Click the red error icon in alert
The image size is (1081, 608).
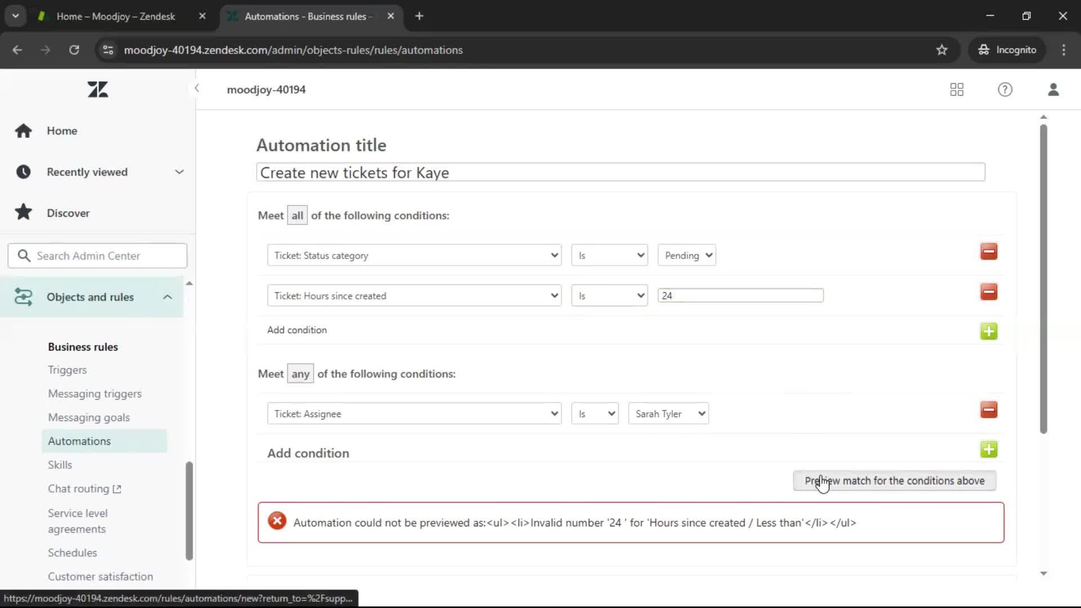[x=277, y=521]
